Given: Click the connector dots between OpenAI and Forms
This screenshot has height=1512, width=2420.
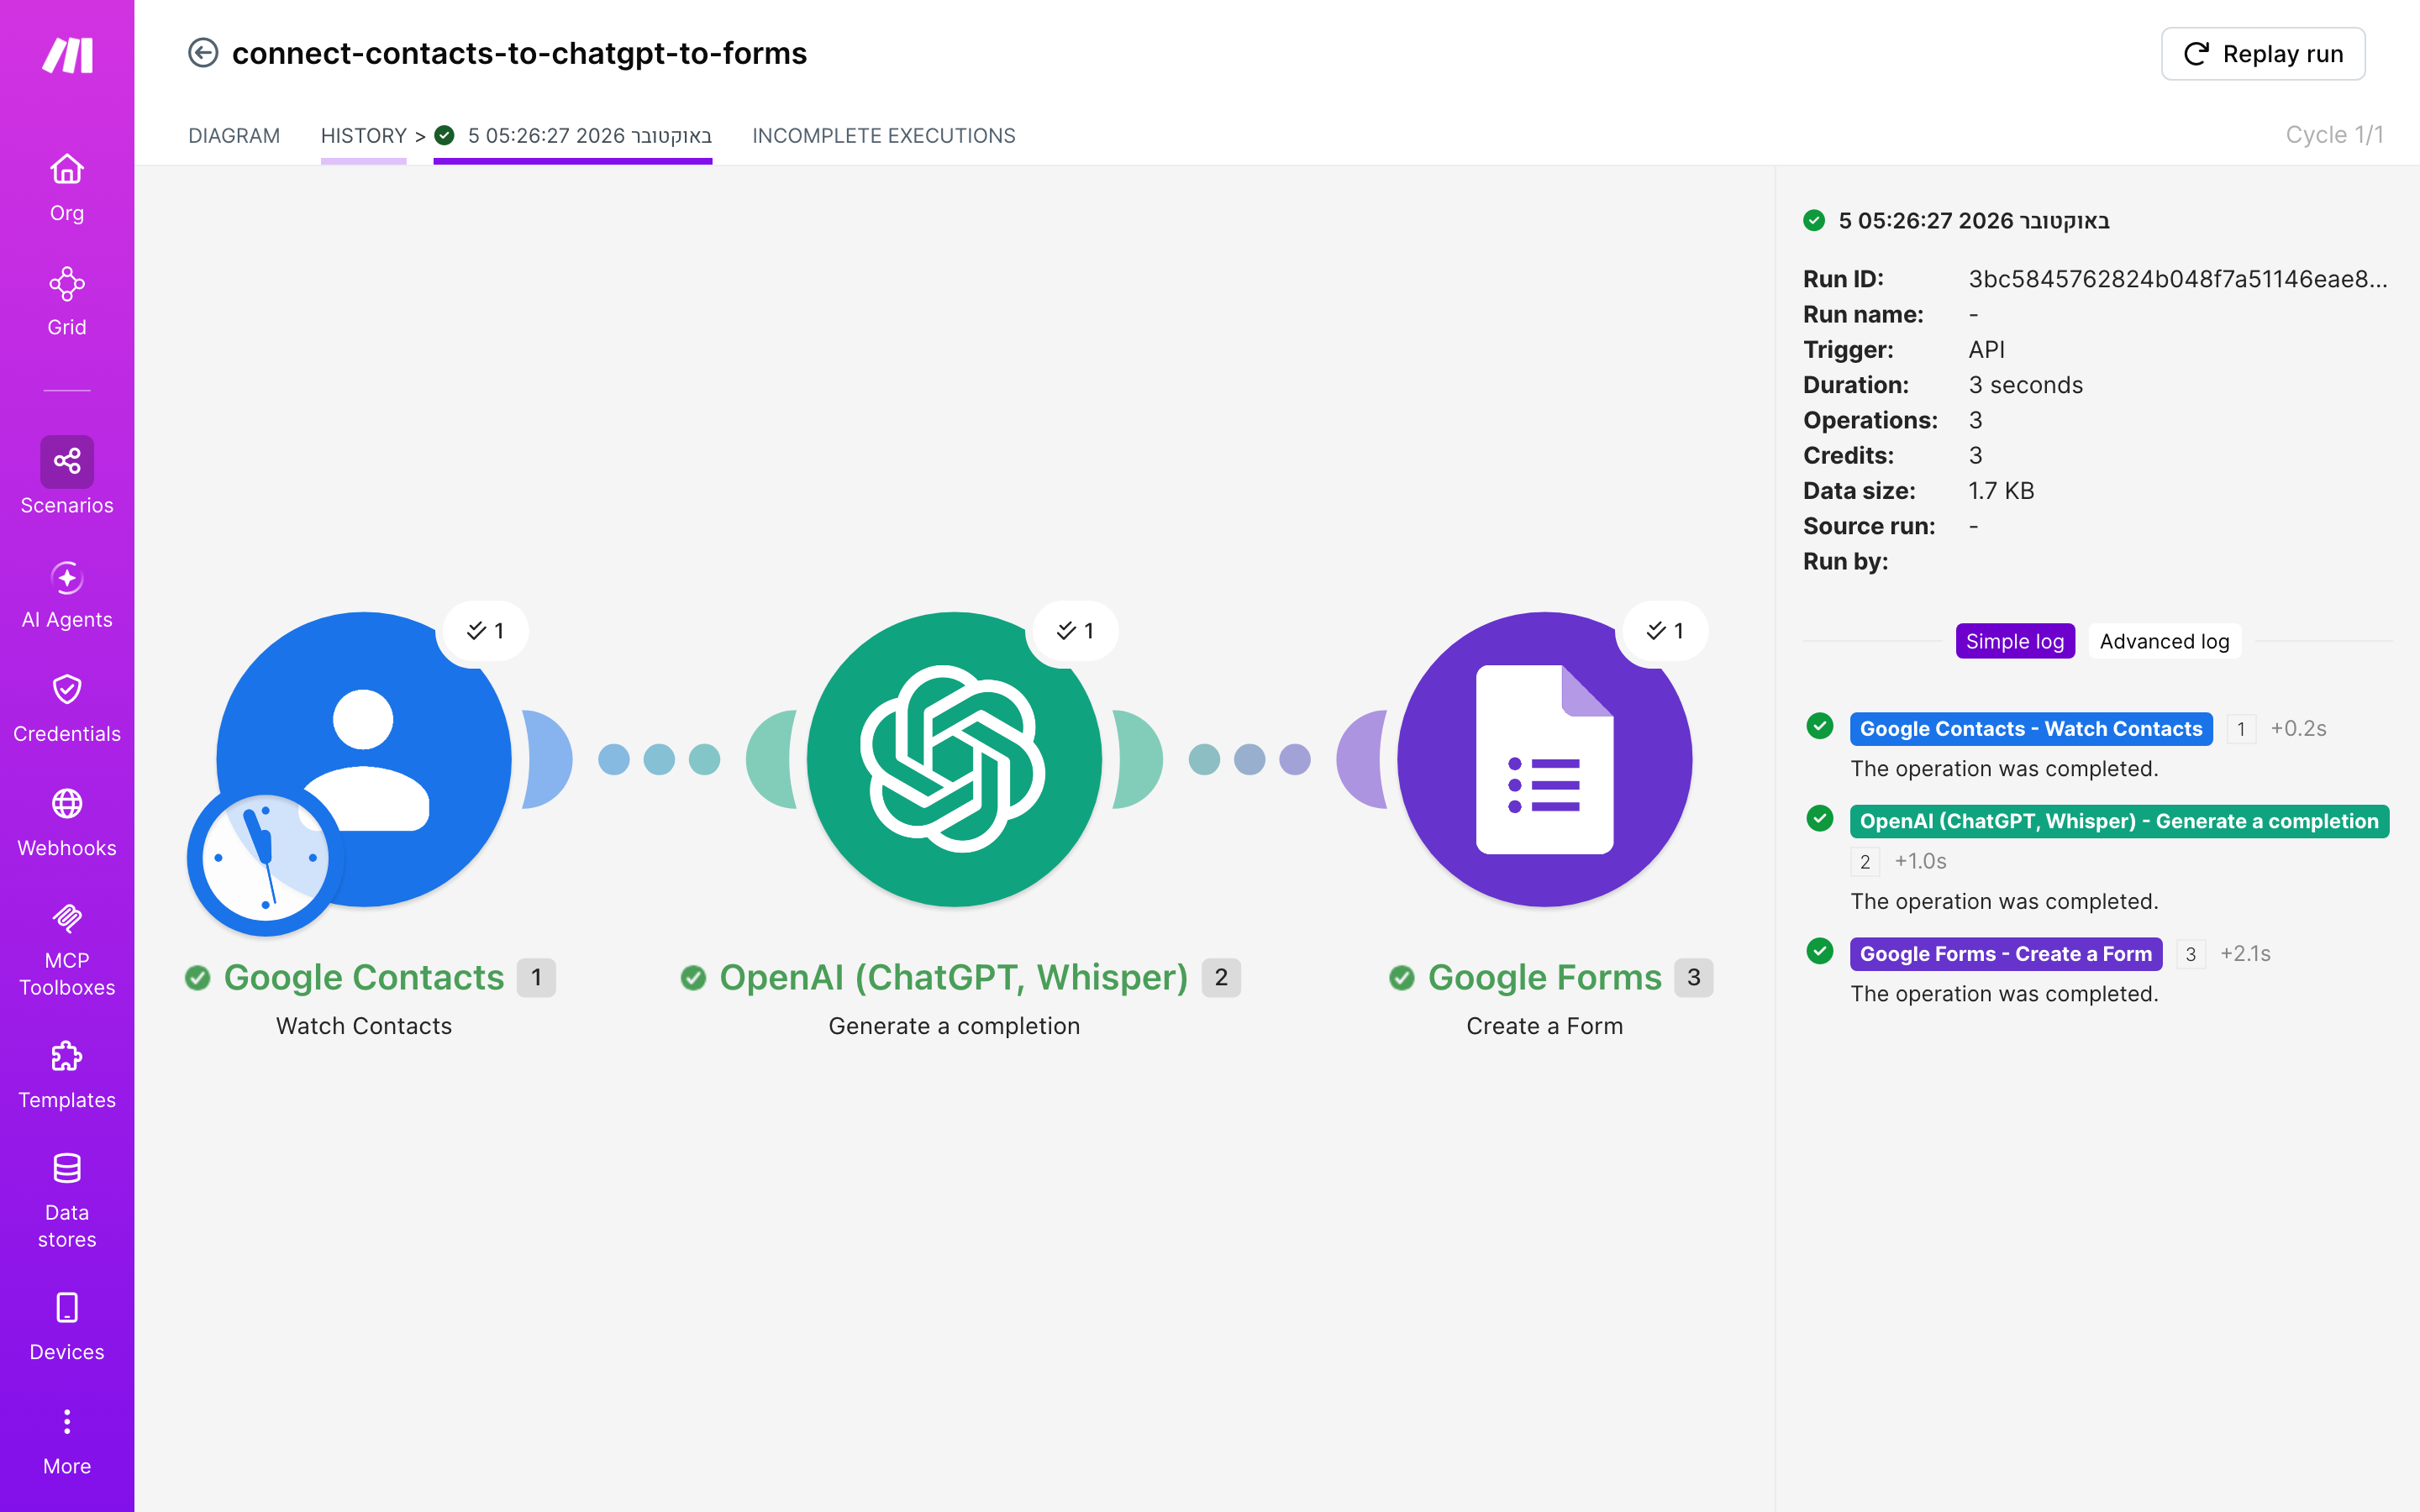Looking at the screenshot, I should pyautogui.click(x=1249, y=759).
